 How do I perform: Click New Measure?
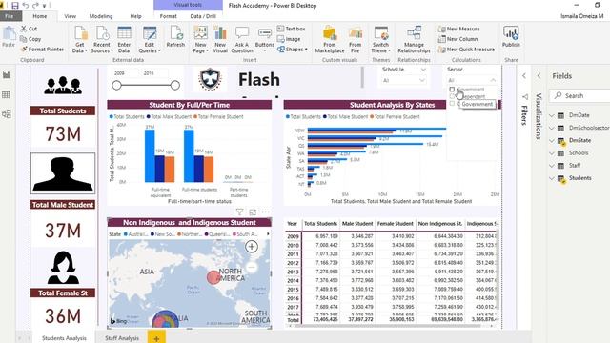tap(459, 29)
